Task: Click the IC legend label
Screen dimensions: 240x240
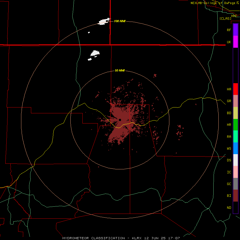Action: pos(229,172)
